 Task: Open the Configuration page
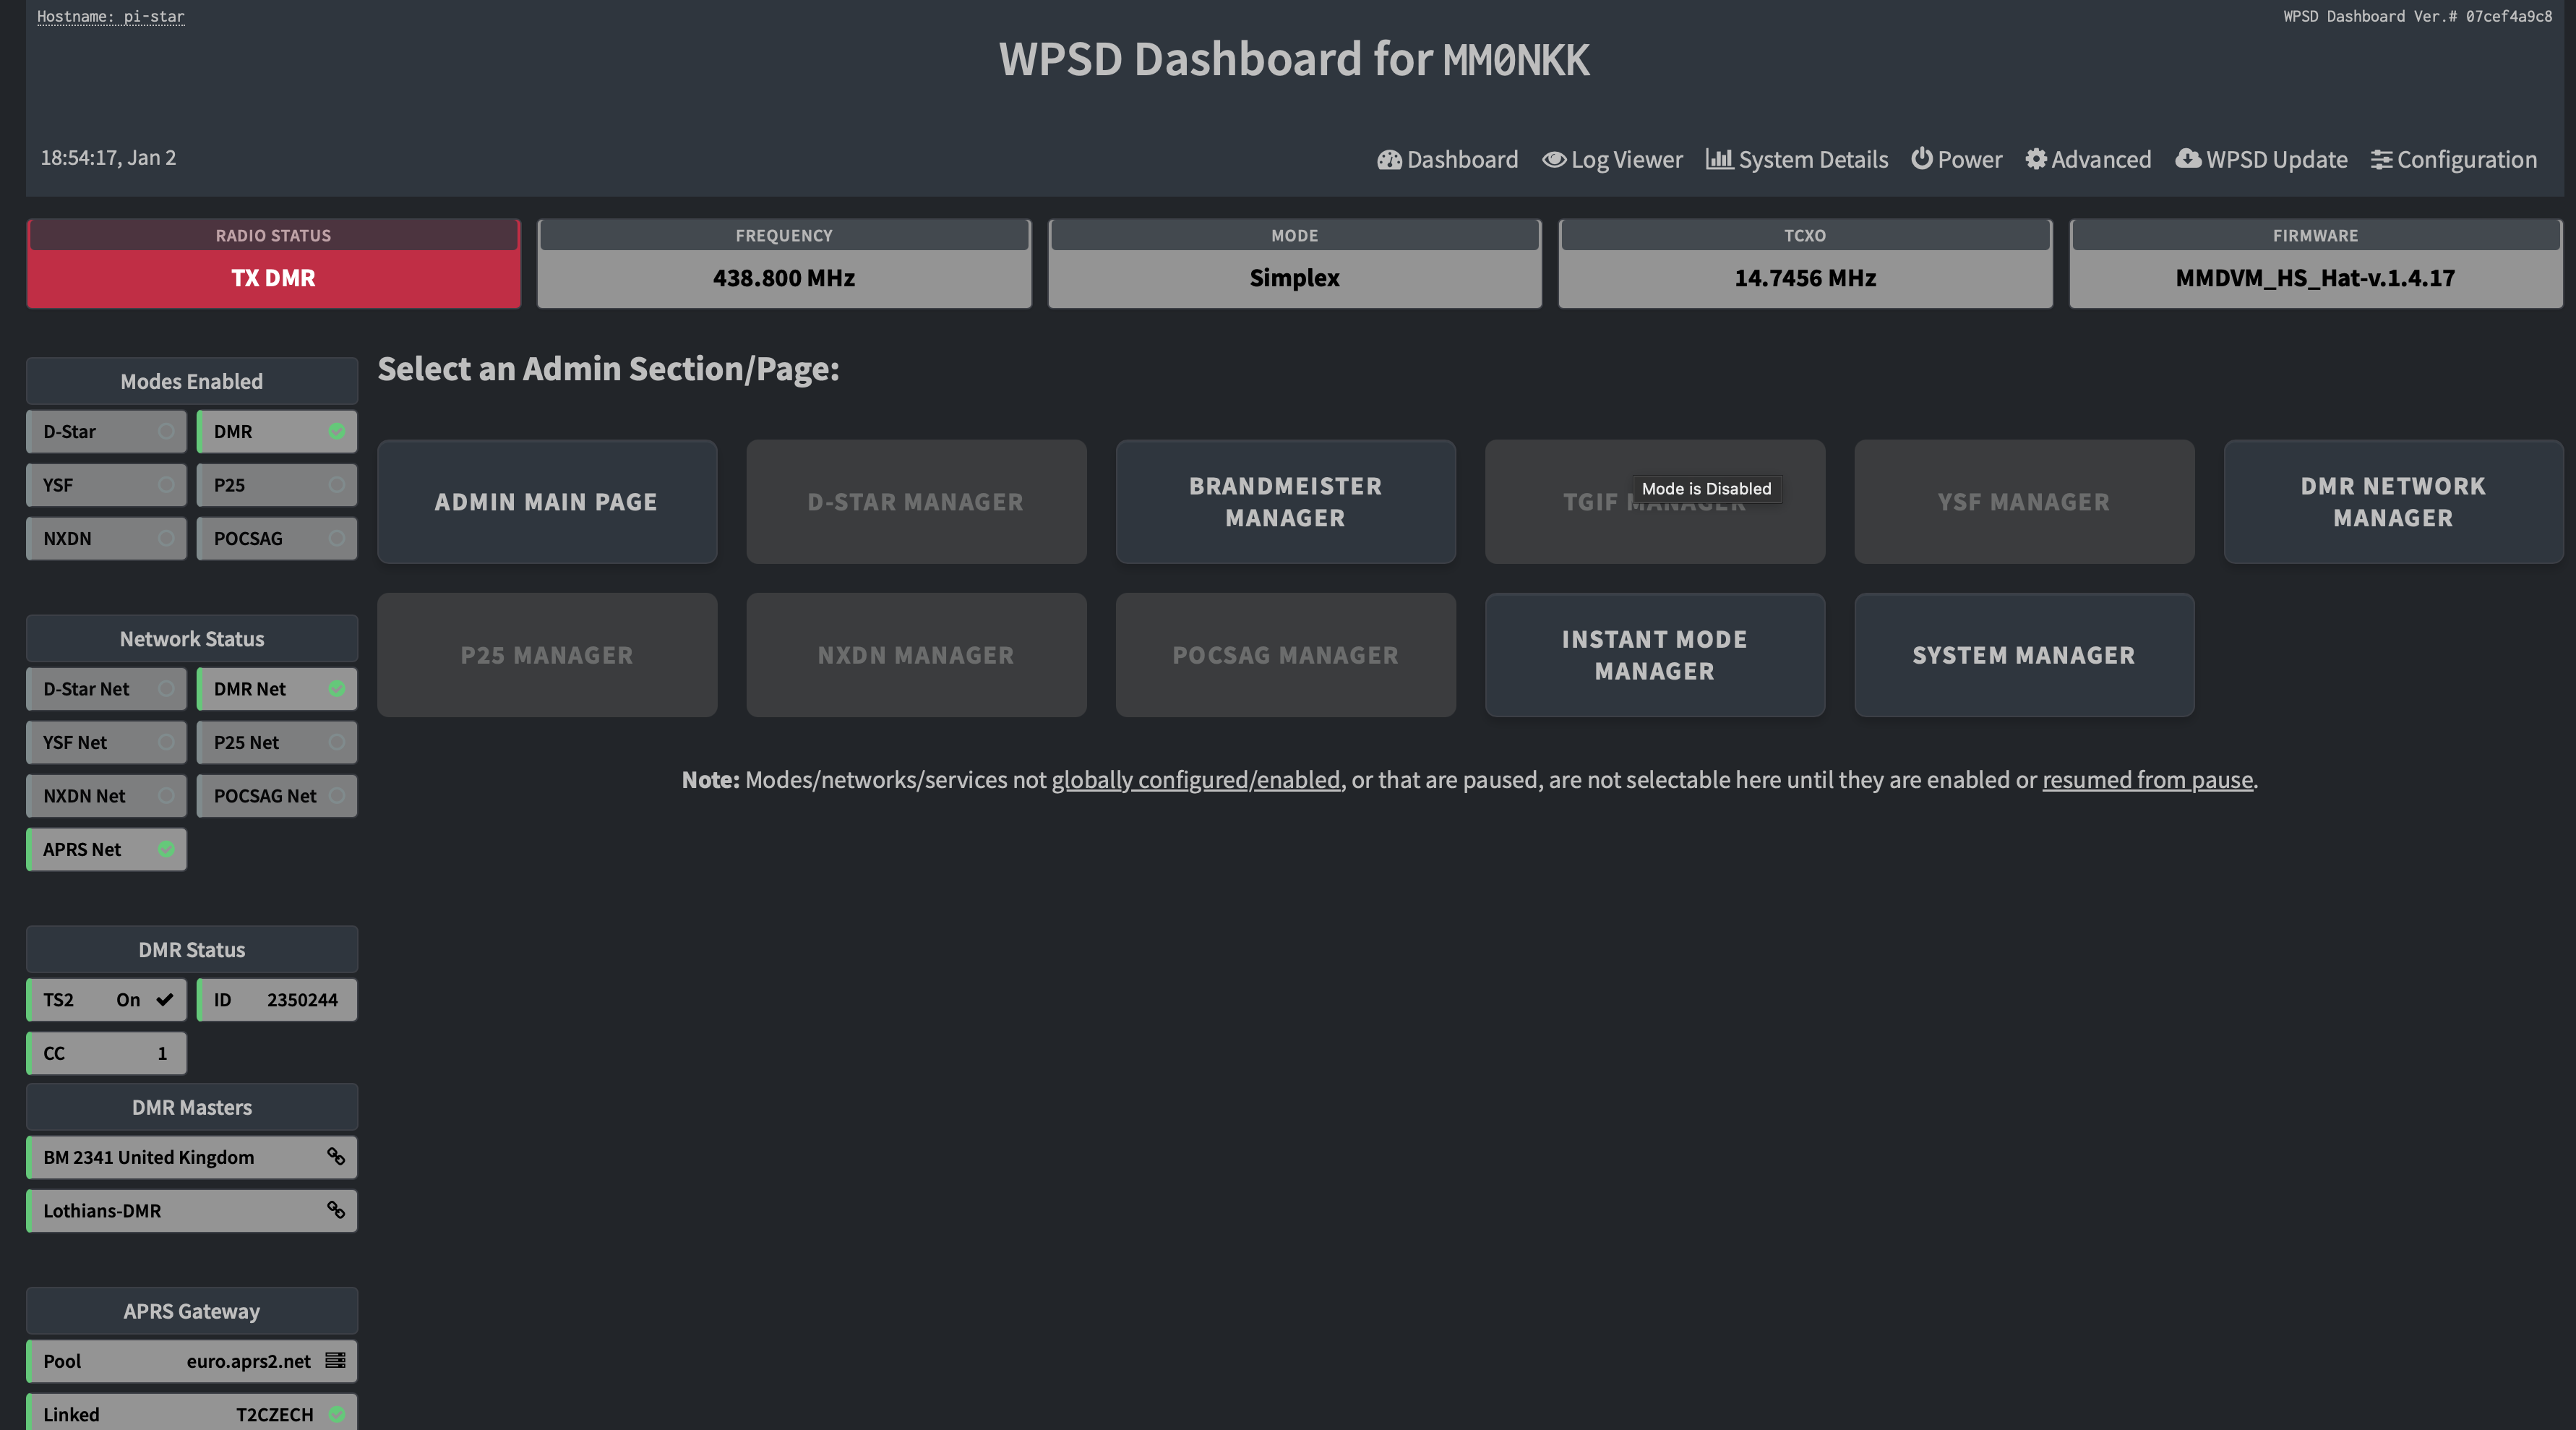pos(2454,160)
